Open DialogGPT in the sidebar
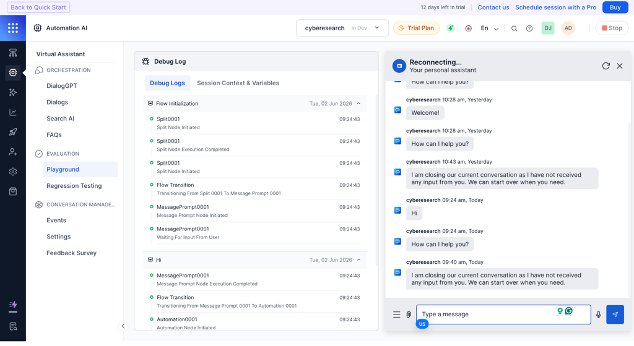 (x=62, y=86)
